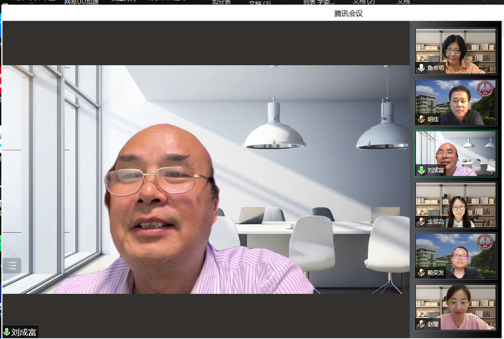Image resolution: width=504 pixels, height=339 pixels.
Task: Click 赵璧's muted microphone icon
Action: point(421,324)
